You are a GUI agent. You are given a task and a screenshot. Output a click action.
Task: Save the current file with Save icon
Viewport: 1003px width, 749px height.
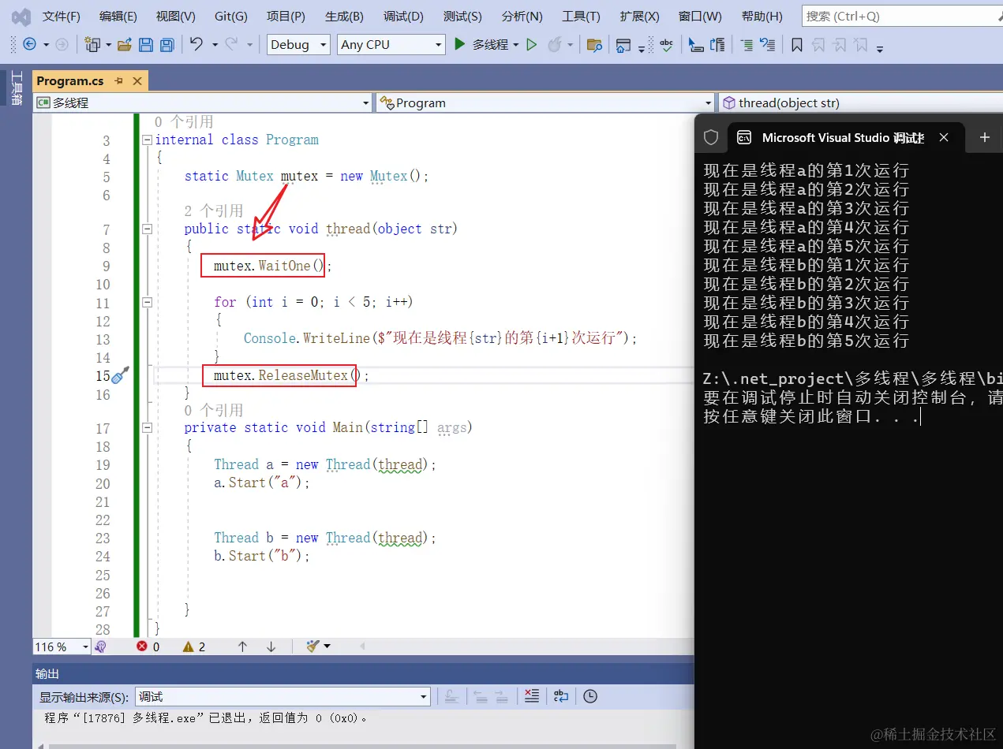click(146, 45)
